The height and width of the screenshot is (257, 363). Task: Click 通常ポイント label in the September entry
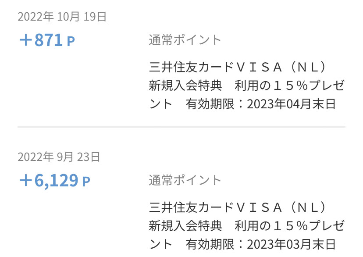click(185, 180)
